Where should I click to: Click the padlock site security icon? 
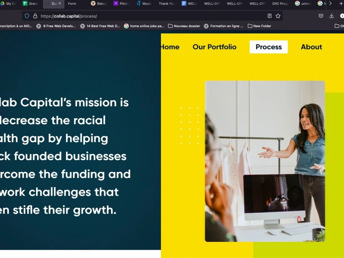point(34,16)
